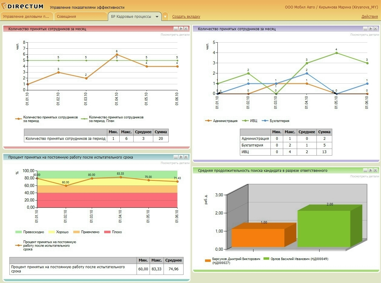Click the 71,43 data point at 01.06.10
This screenshot has height=283, width=381.
click(x=177, y=181)
